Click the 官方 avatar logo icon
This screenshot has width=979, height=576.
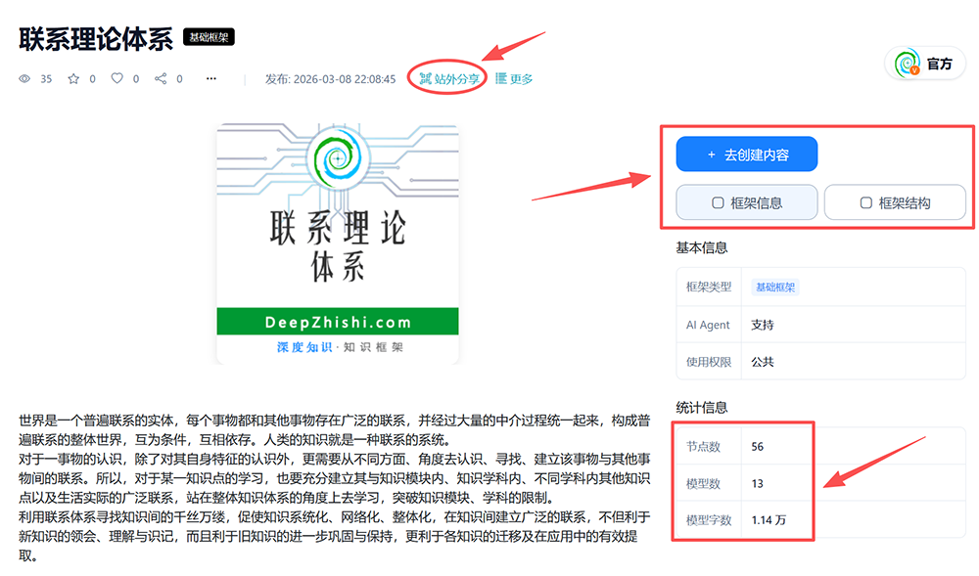(x=907, y=64)
